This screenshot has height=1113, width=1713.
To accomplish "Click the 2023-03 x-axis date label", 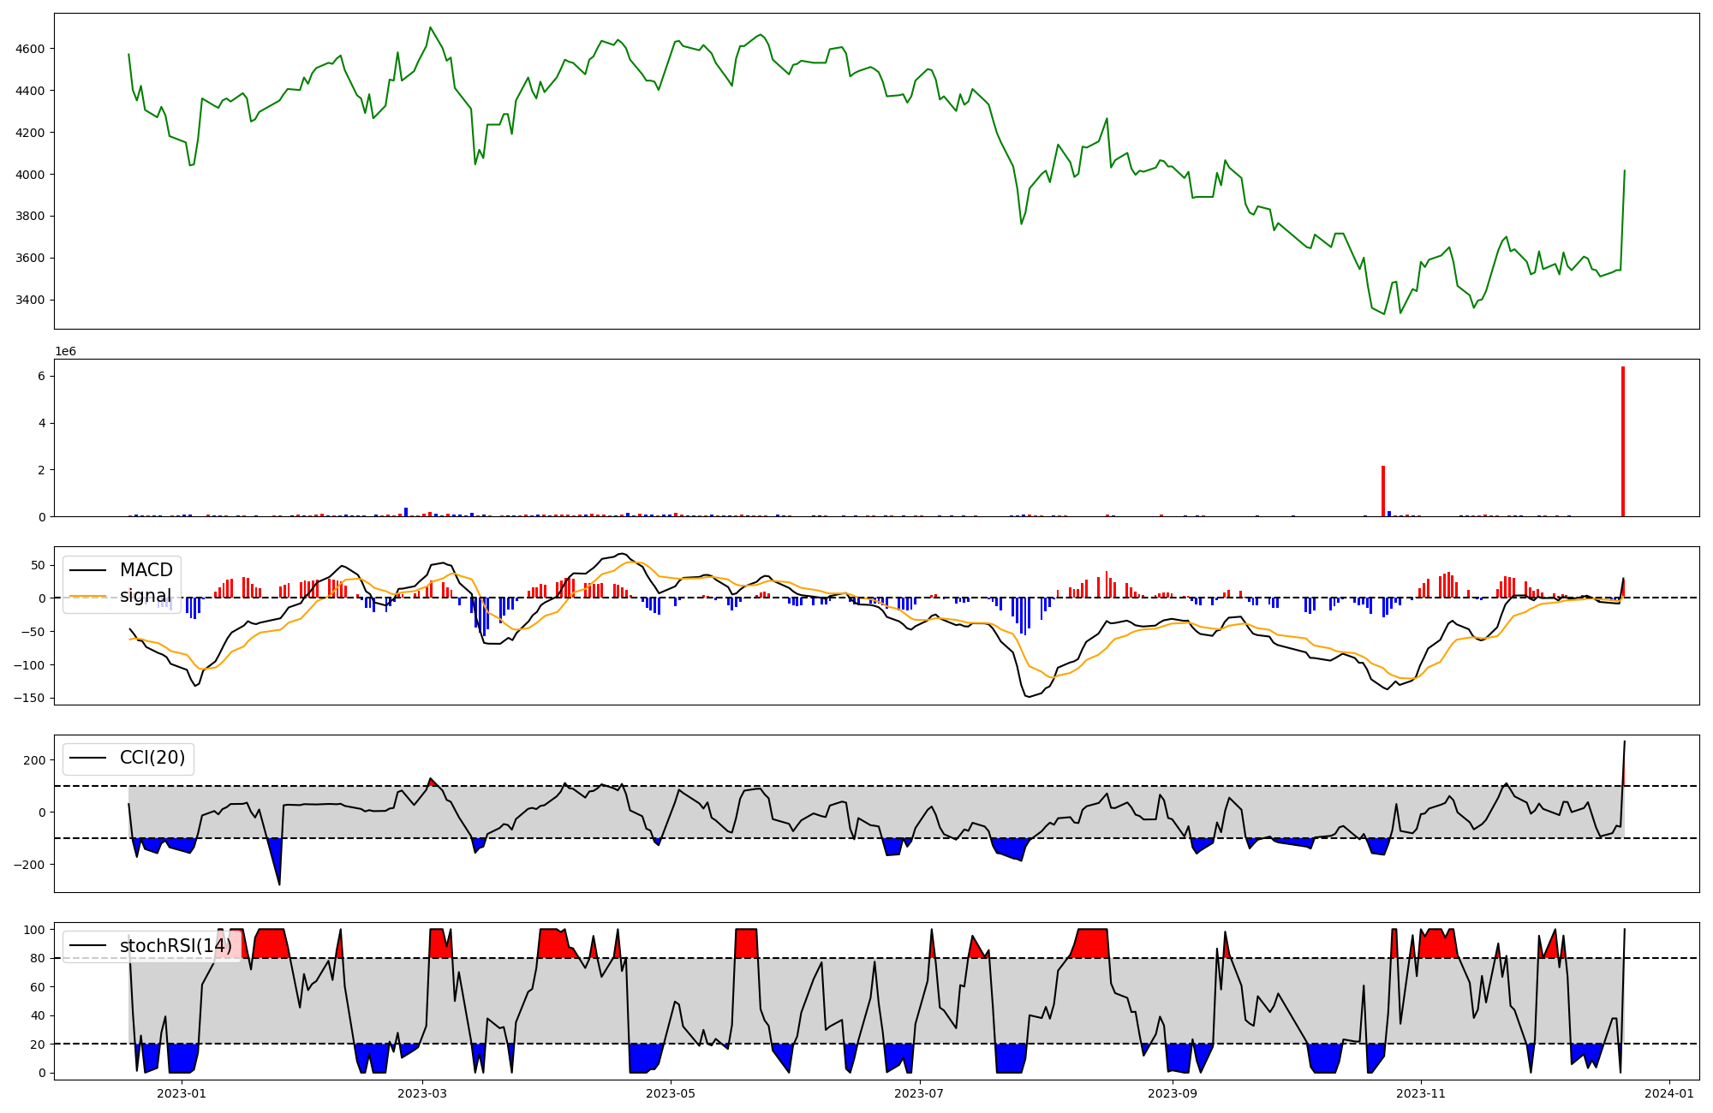I will (422, 1093).
